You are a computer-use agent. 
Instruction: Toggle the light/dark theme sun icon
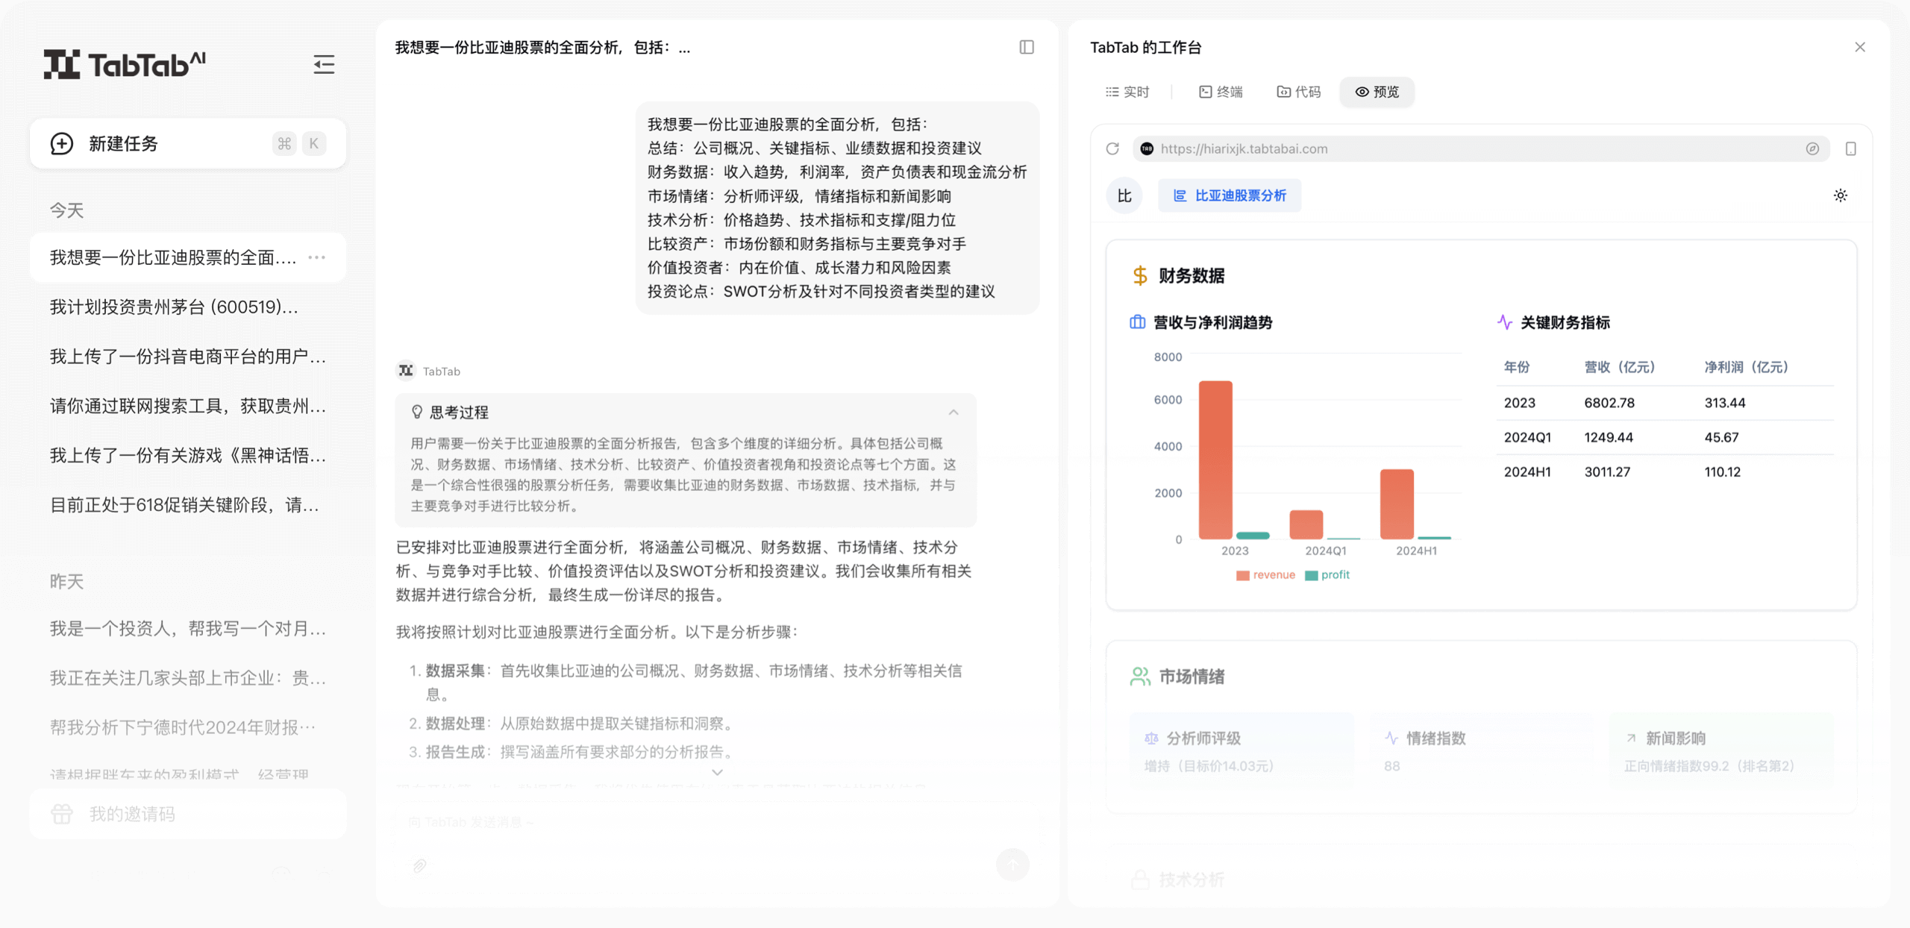1841,195
